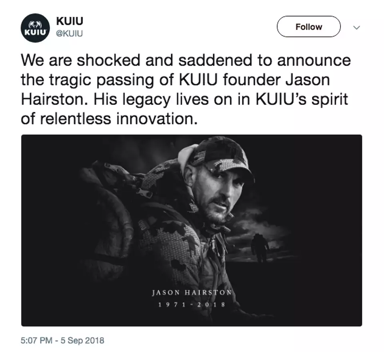The width and height of the screenshot is (384, 352).
Task: Click "tragic passing" in the tweet text
Action: (x=104, y=80)
